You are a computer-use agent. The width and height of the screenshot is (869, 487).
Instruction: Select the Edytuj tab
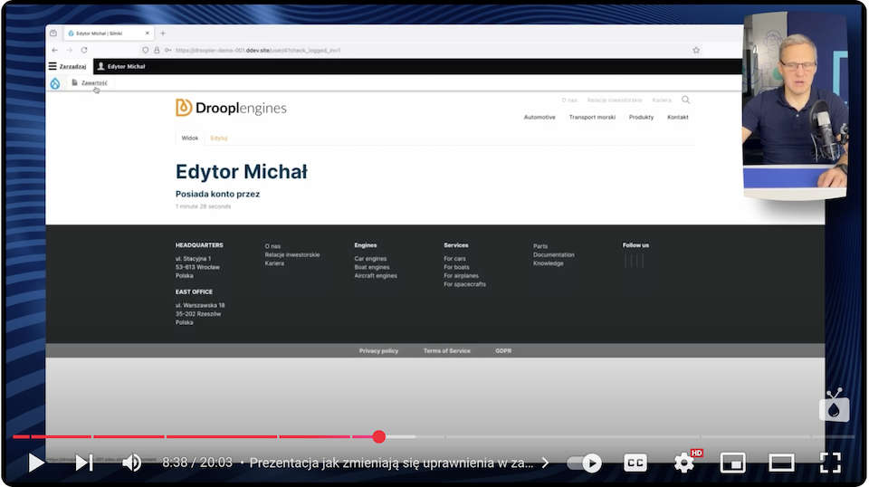click(219, 138)
